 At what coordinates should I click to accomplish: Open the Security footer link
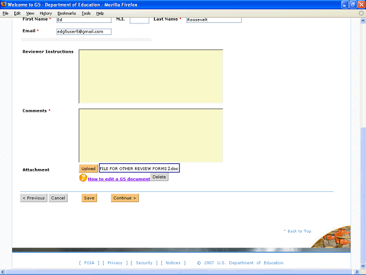[144, 263]
